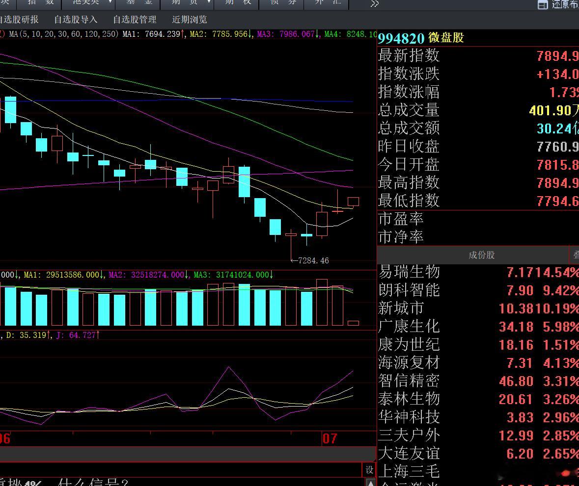This screenshot has width=579, height=486.
Task: Click the 自选股导入 link
Action: tap(76, 20)
